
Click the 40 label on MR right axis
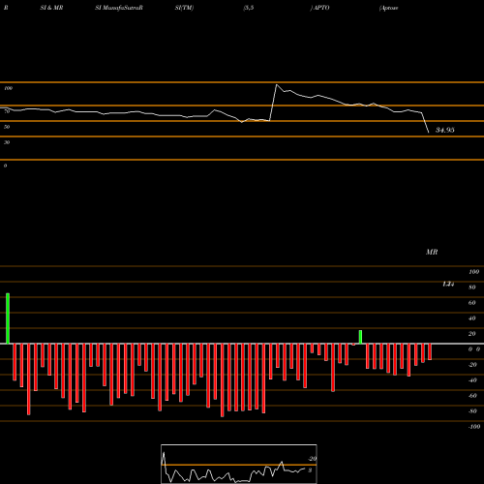tap(472, 318)
